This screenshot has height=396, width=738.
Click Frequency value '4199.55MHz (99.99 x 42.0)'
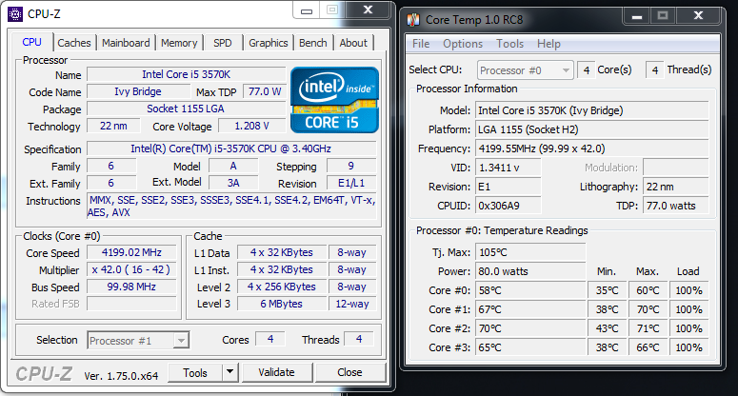click(x=591, y=148)
